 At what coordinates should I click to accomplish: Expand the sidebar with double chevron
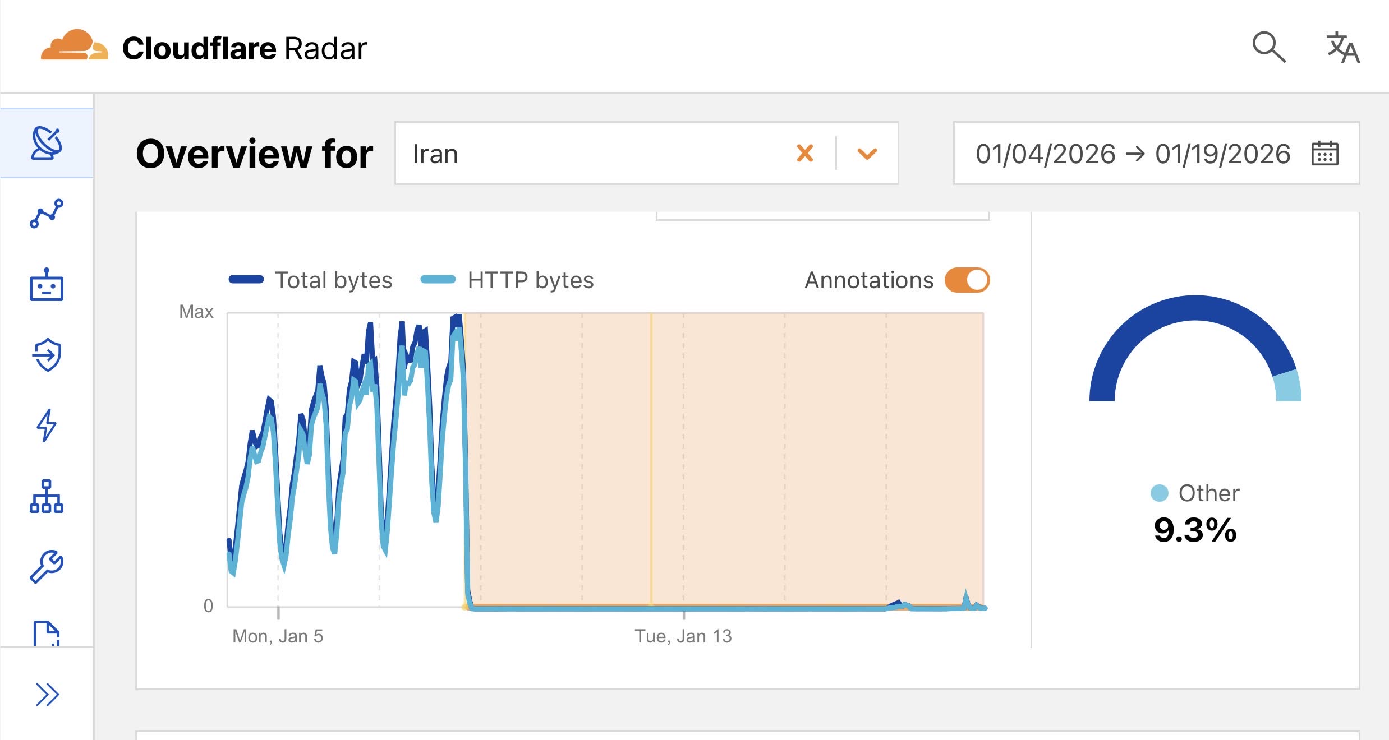(47, 695)
